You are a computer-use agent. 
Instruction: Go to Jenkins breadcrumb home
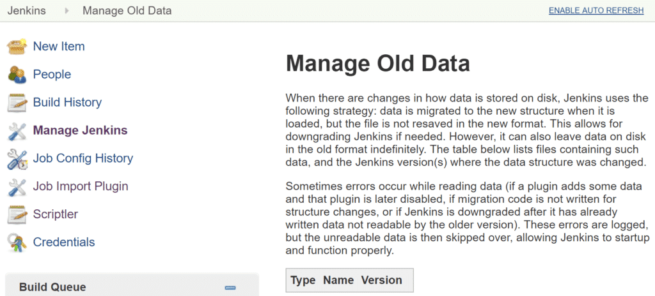[27, 10]
